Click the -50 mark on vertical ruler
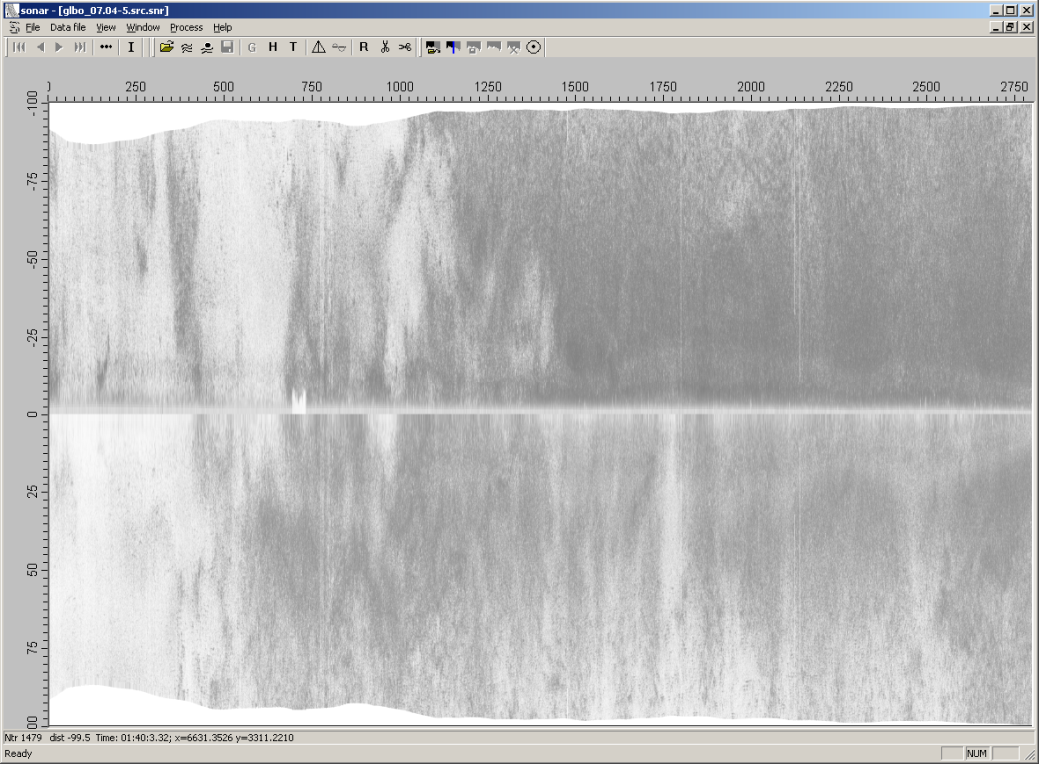Image resolution: width=1039 pixels, height=764 pixels. point(32,257)
